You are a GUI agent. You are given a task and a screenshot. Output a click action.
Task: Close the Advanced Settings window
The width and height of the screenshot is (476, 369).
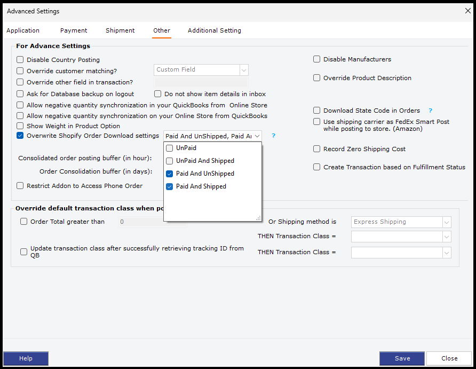tap(468, 11)
